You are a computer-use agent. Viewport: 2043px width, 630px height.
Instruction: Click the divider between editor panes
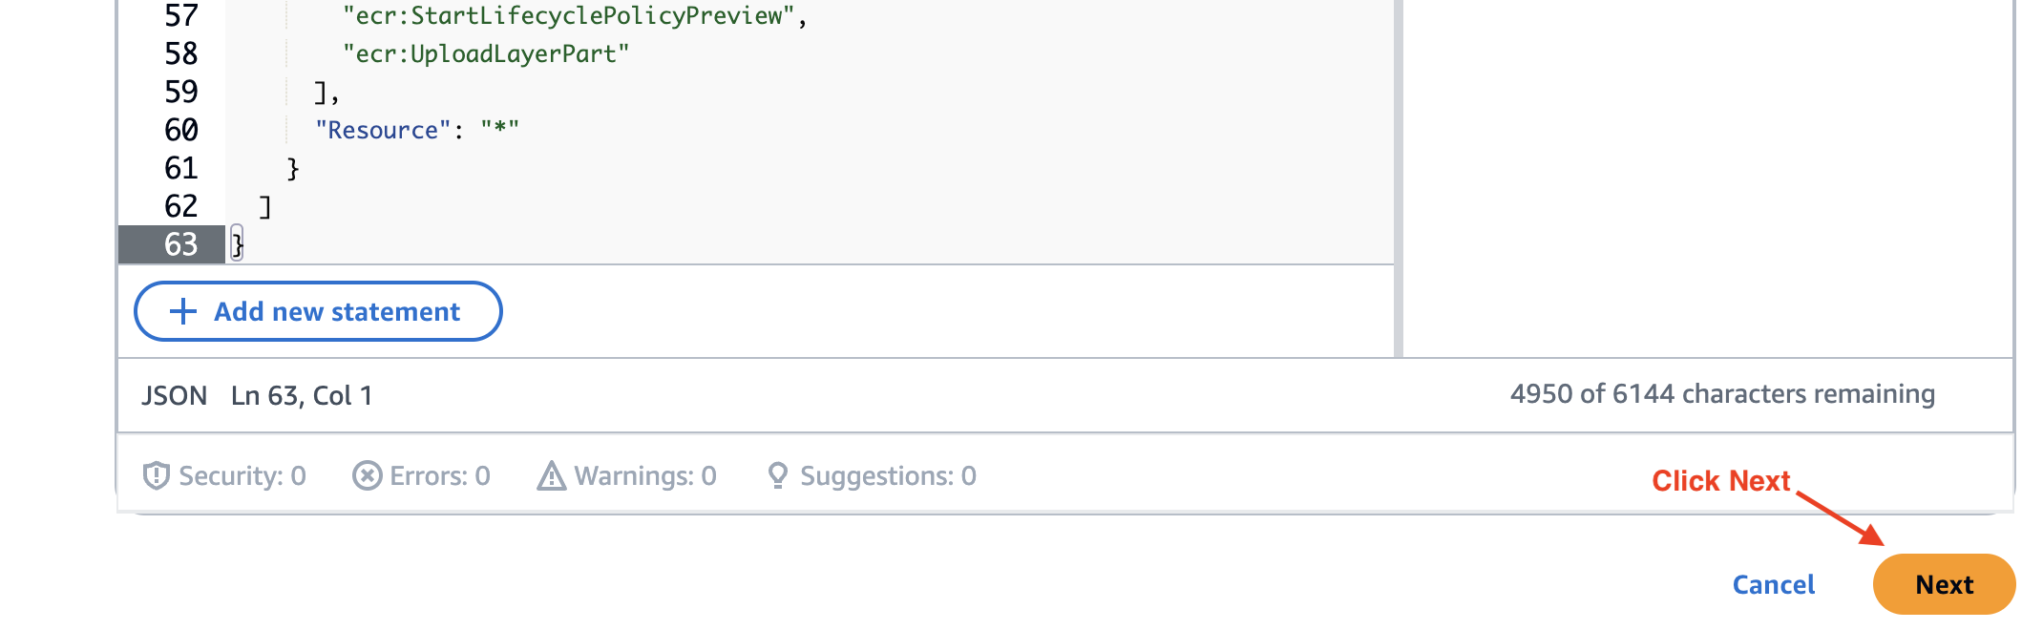(1400, 172)
